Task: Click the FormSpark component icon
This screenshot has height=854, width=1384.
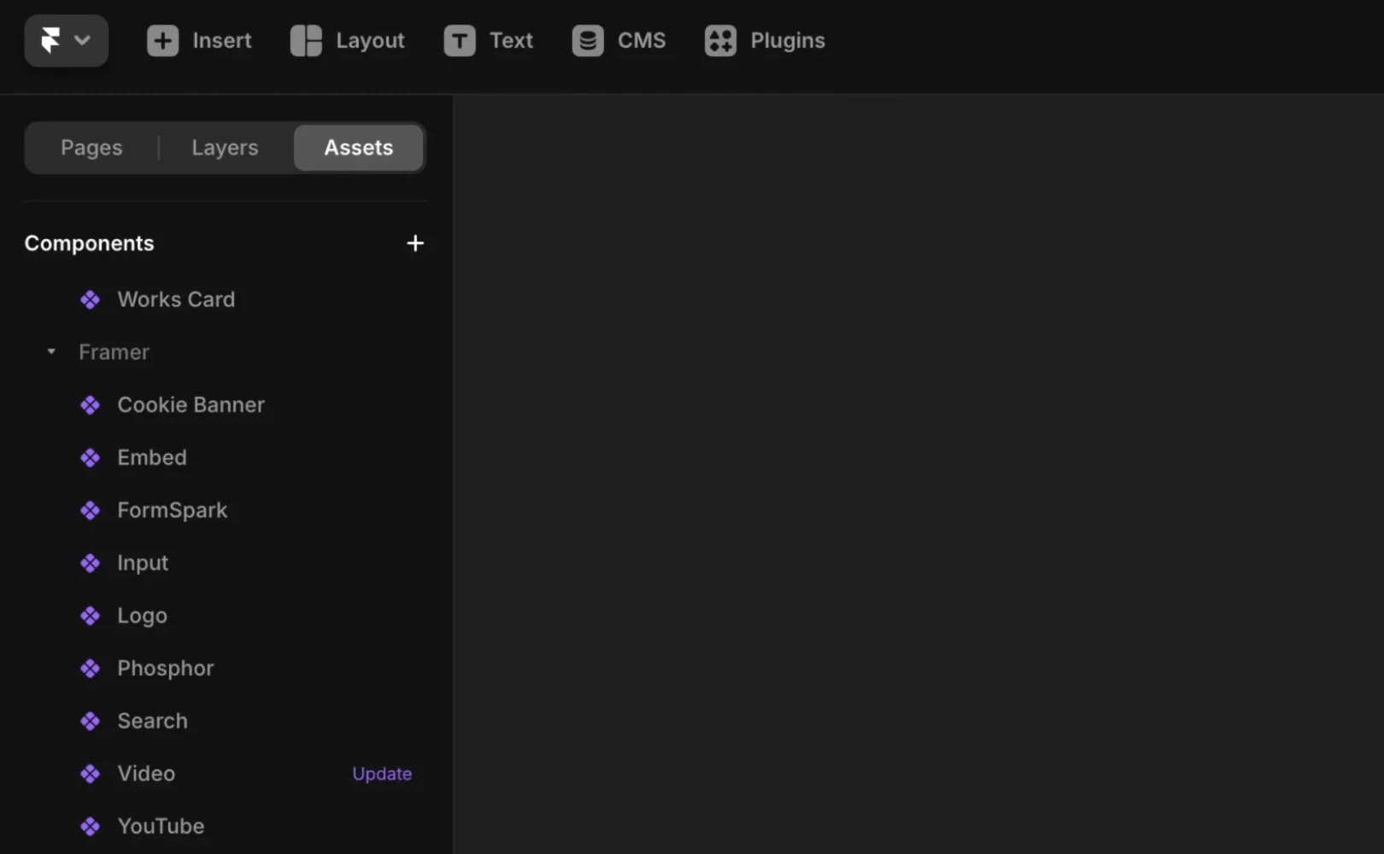Action: (x=90, y=511)
